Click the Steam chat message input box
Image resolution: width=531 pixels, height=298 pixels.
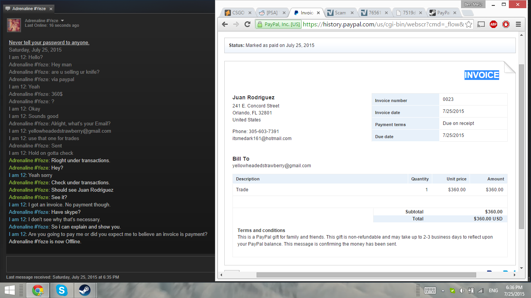tap(110, 264)
